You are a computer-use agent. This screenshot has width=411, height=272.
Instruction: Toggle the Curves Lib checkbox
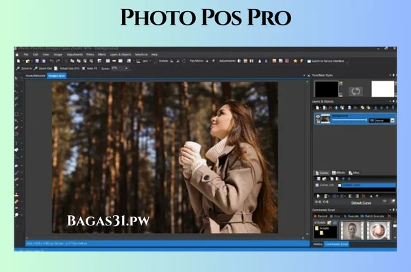[317, 185]
